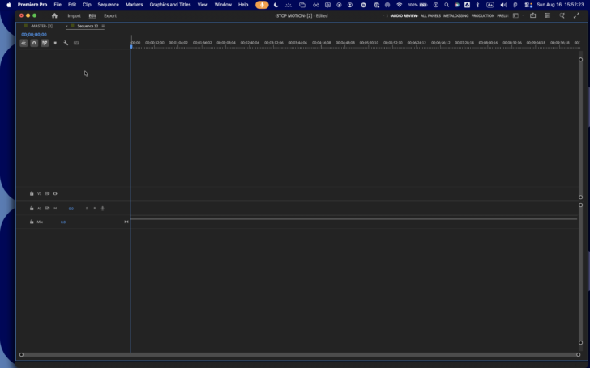Go to the Export page
Screen dimensions: 590x368
(x=110, y=16)
